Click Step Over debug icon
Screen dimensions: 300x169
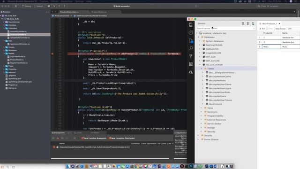click(x=54, y=6)
